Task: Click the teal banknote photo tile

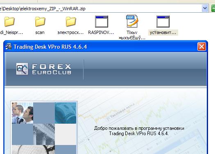Action: tap(66, 113)
